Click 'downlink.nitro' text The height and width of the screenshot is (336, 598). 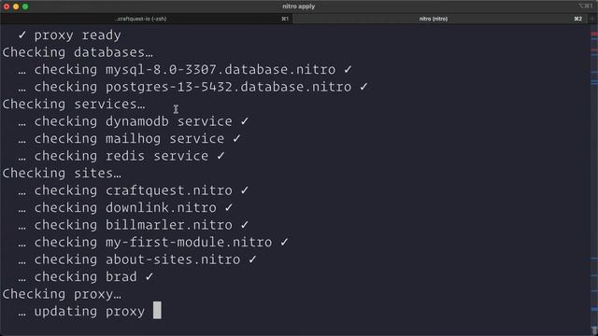tap(161, 207)
